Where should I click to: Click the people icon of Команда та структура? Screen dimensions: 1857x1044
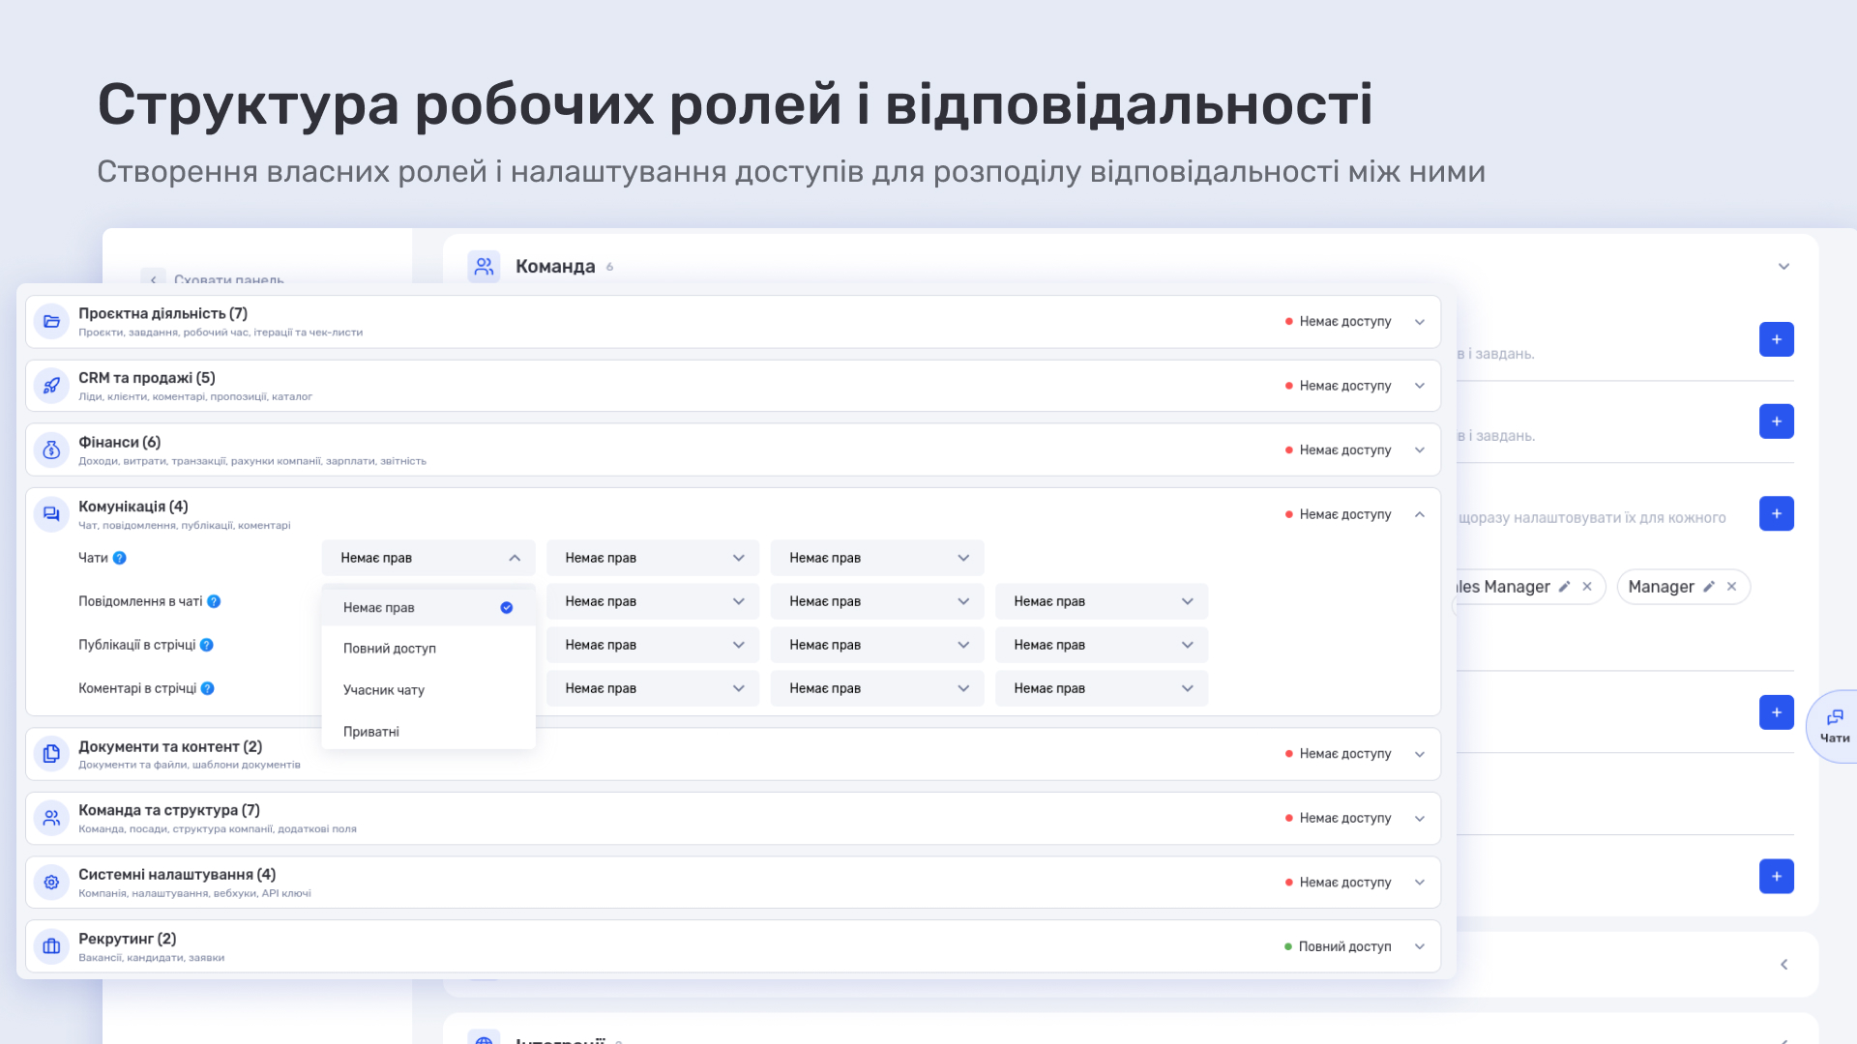pyautogui.click(x=51, y=818)
